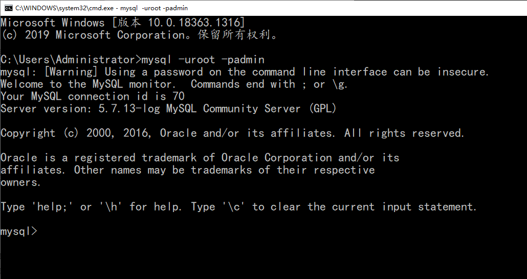Click the connection id number 70
Screen dimensions: 527x279
tap(179, 97)
